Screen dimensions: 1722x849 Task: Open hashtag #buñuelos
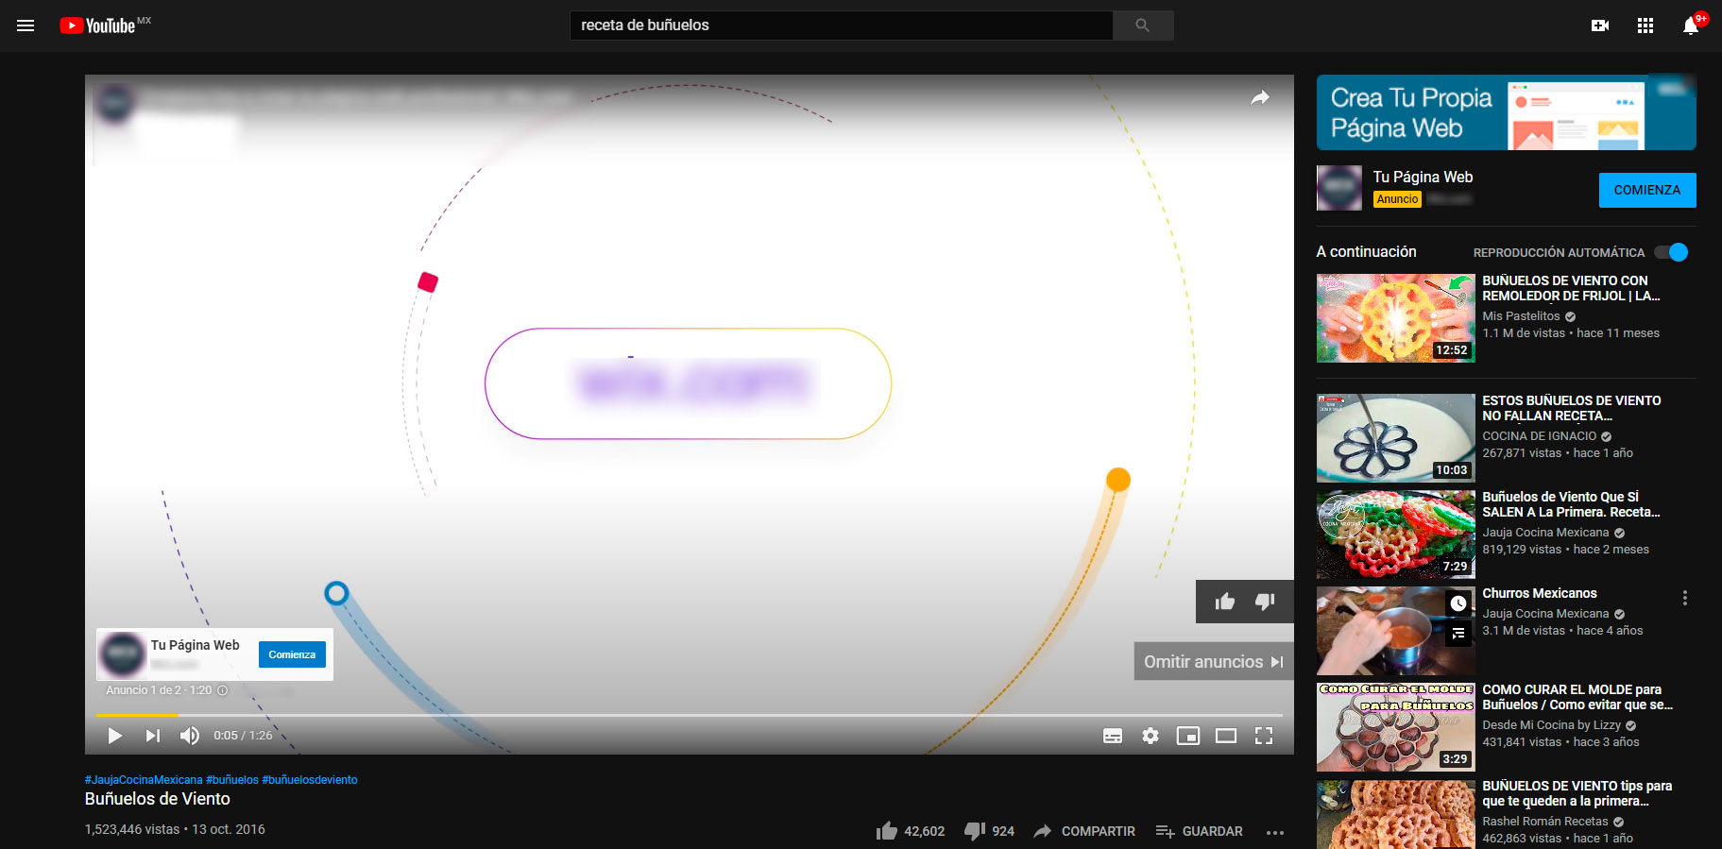point(232,780)
